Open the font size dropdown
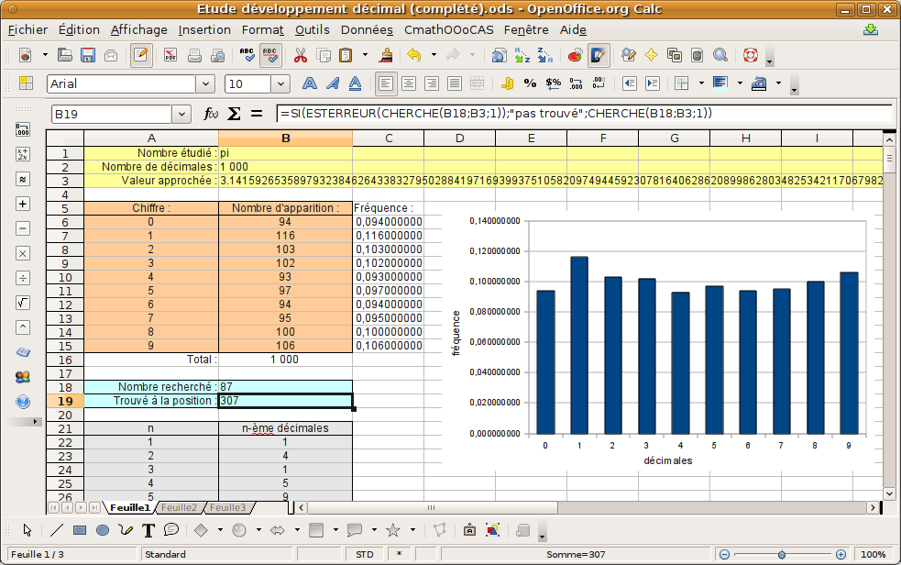Screen dimensions: 901x565 pyautogui.click(x=281, y=83)
